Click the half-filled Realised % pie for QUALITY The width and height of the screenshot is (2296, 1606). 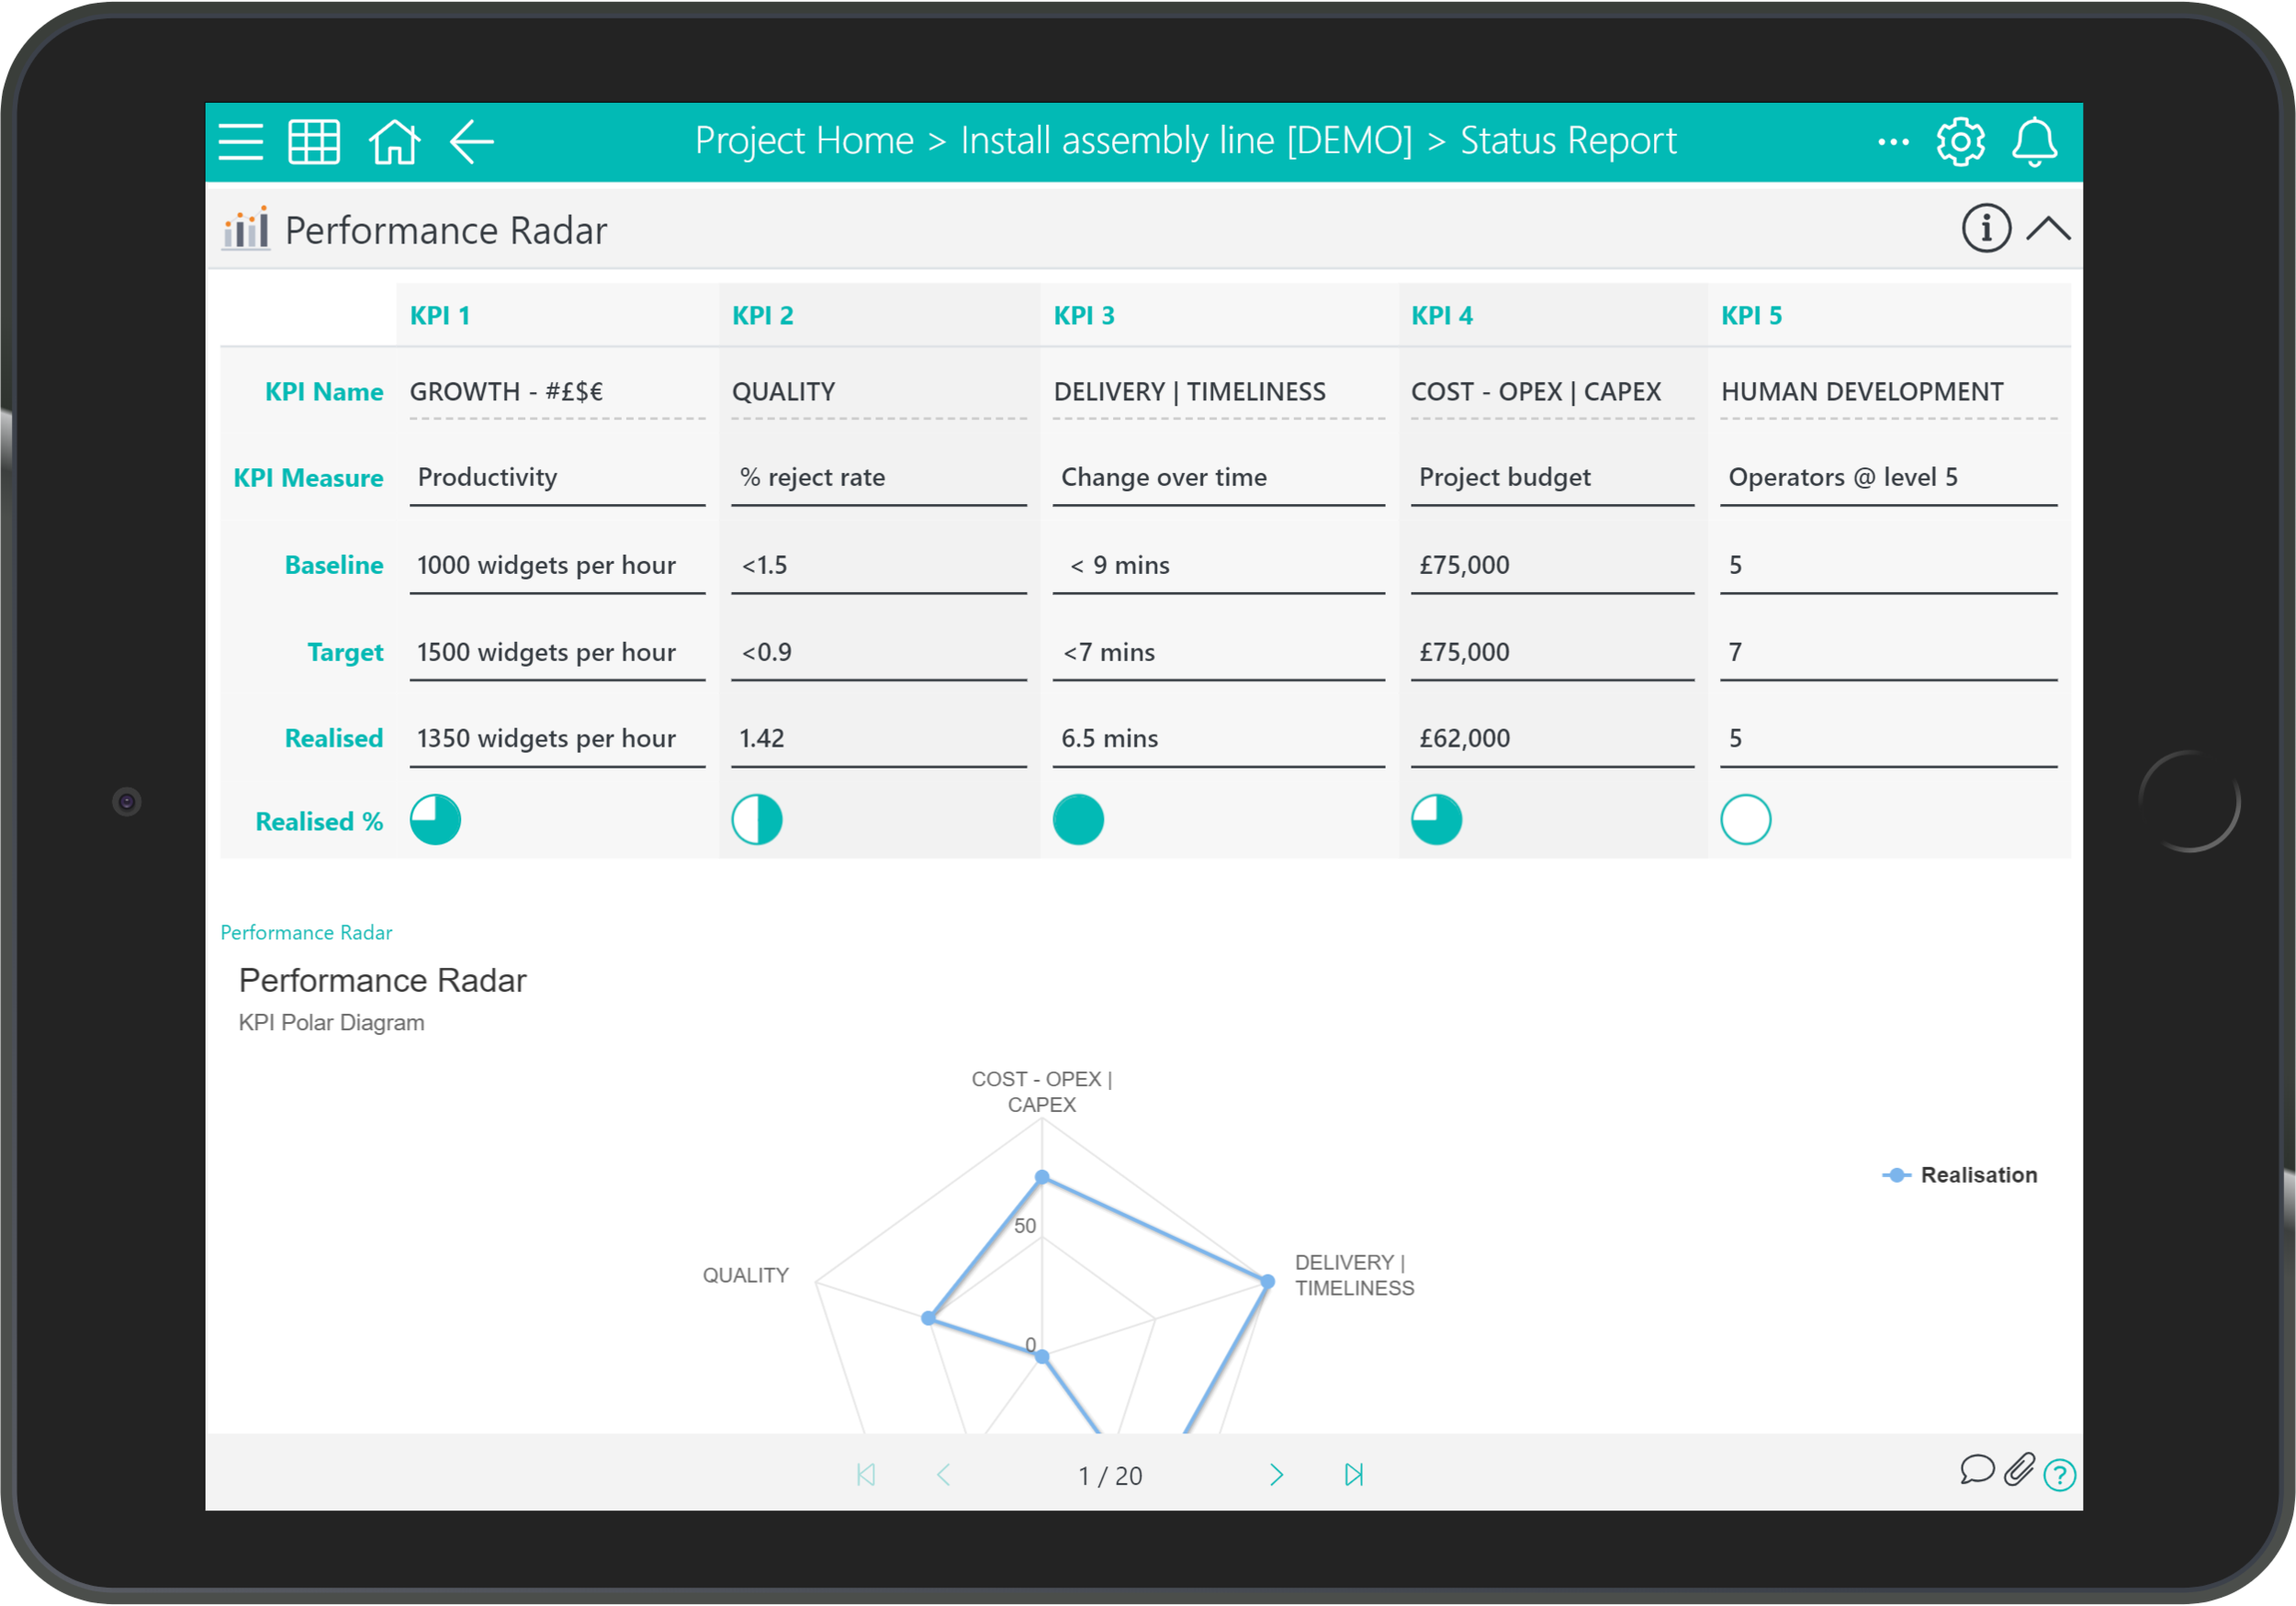pos(757,819)
